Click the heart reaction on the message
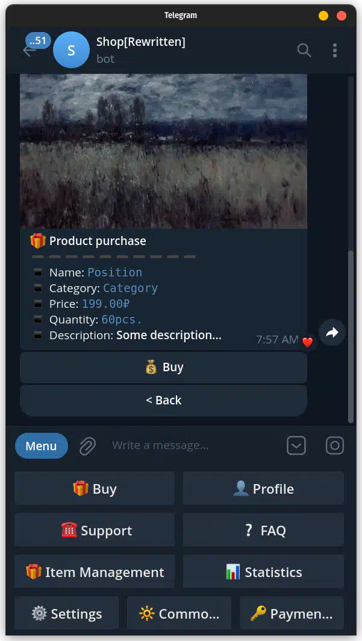Image resolution: width=362 pixels, height=641 pixels. pos(307,342)
